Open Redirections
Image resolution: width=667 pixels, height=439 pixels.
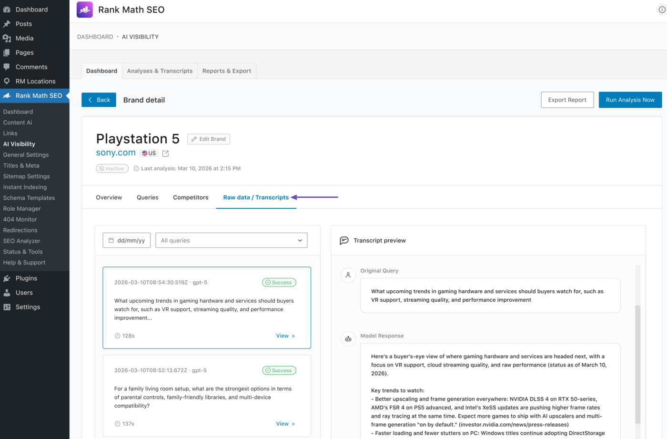[20, 230]
